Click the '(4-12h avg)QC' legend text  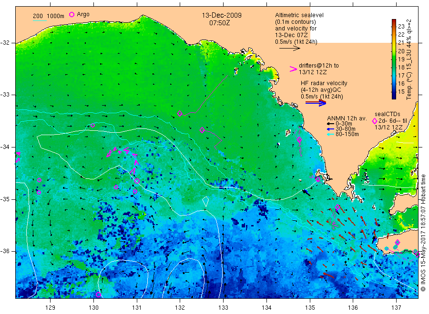[321, 90]
